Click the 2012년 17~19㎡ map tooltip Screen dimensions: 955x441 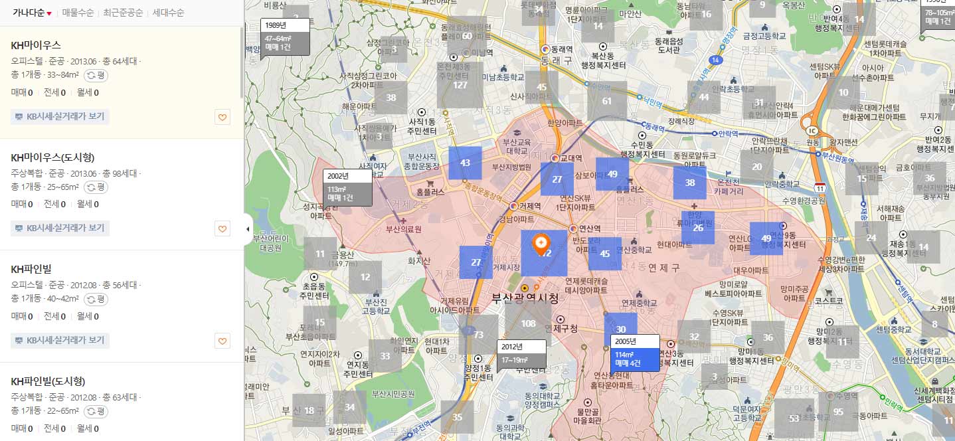pos(521,354)
